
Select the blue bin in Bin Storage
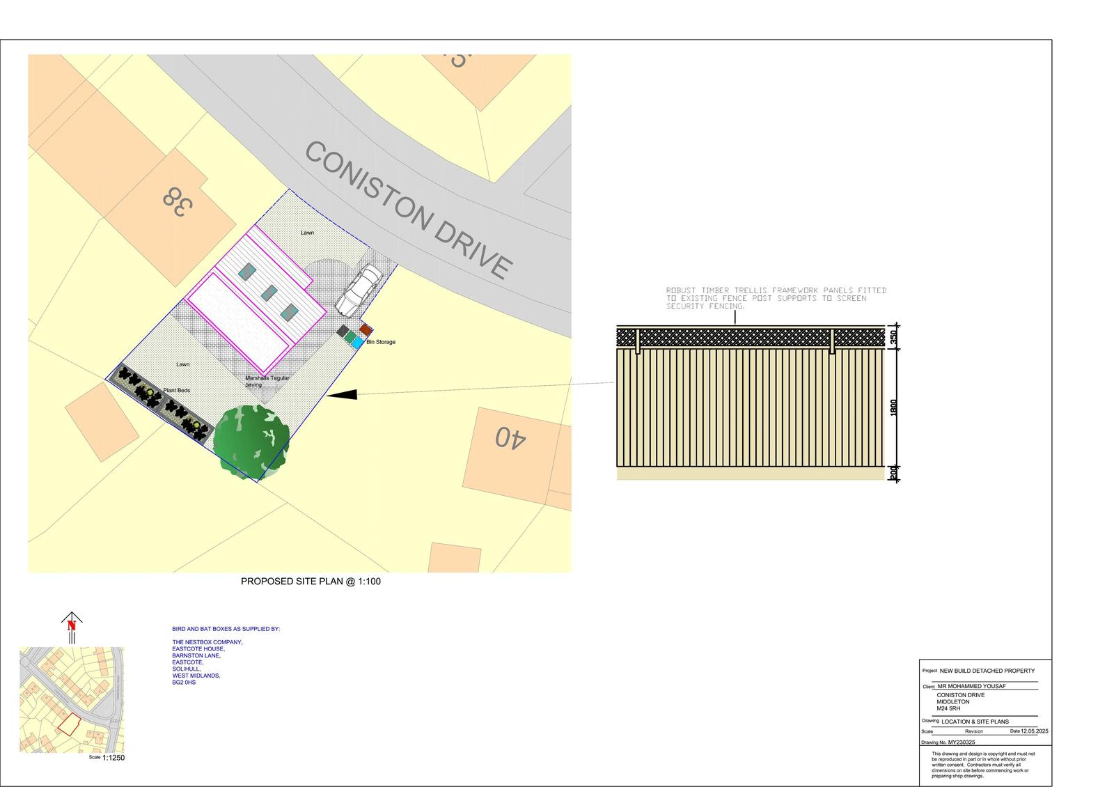(x=356, y=342)
